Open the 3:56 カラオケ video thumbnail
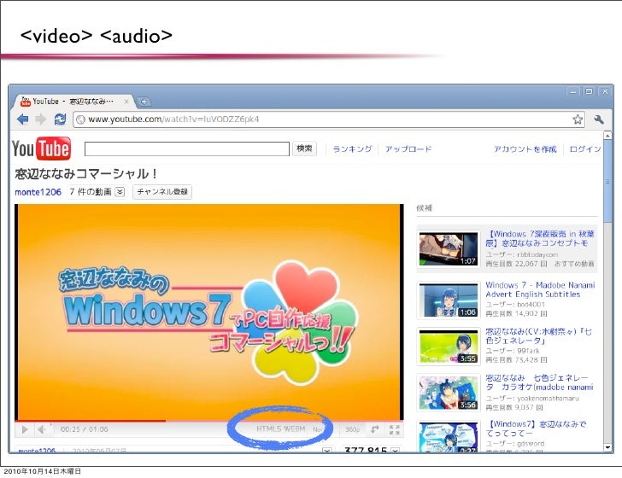 pyautogui.click(x=449, y=393)
